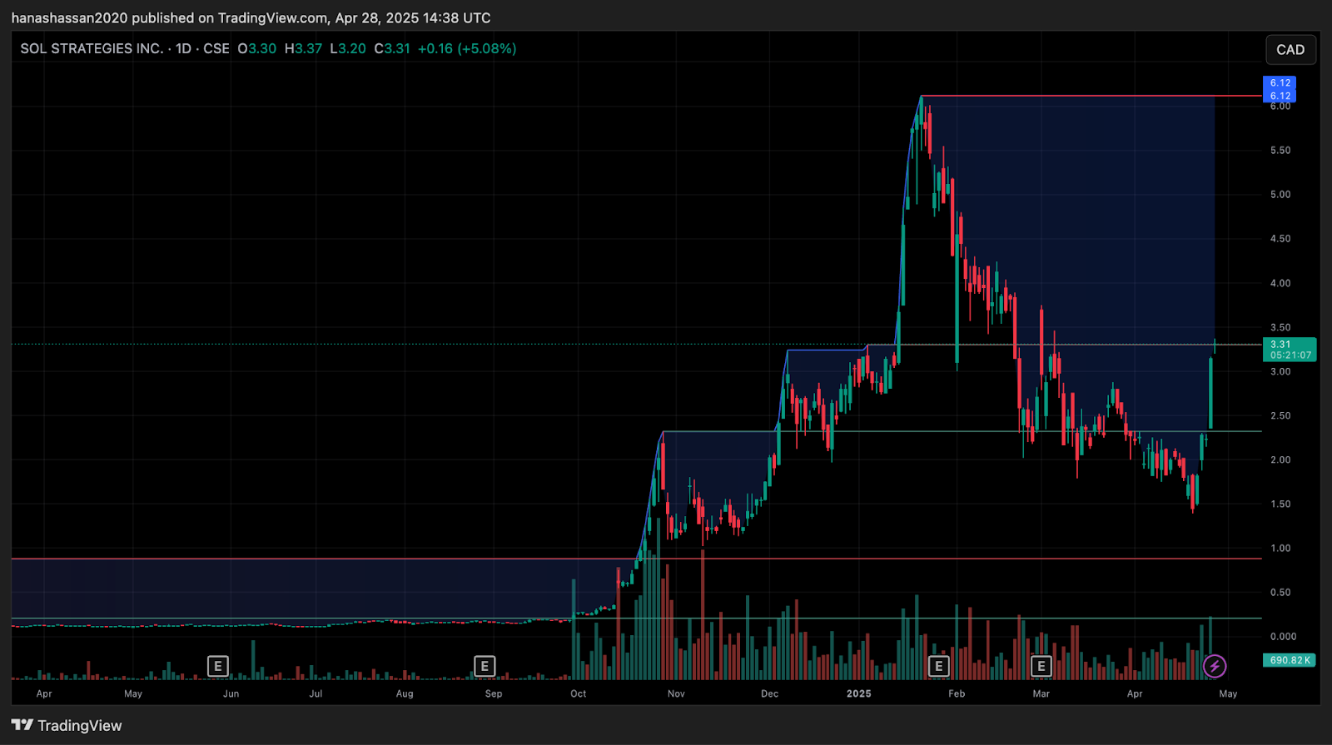1332x745 pixels.
Task: Select the low value L3.20
Action: tap(348, 48)
